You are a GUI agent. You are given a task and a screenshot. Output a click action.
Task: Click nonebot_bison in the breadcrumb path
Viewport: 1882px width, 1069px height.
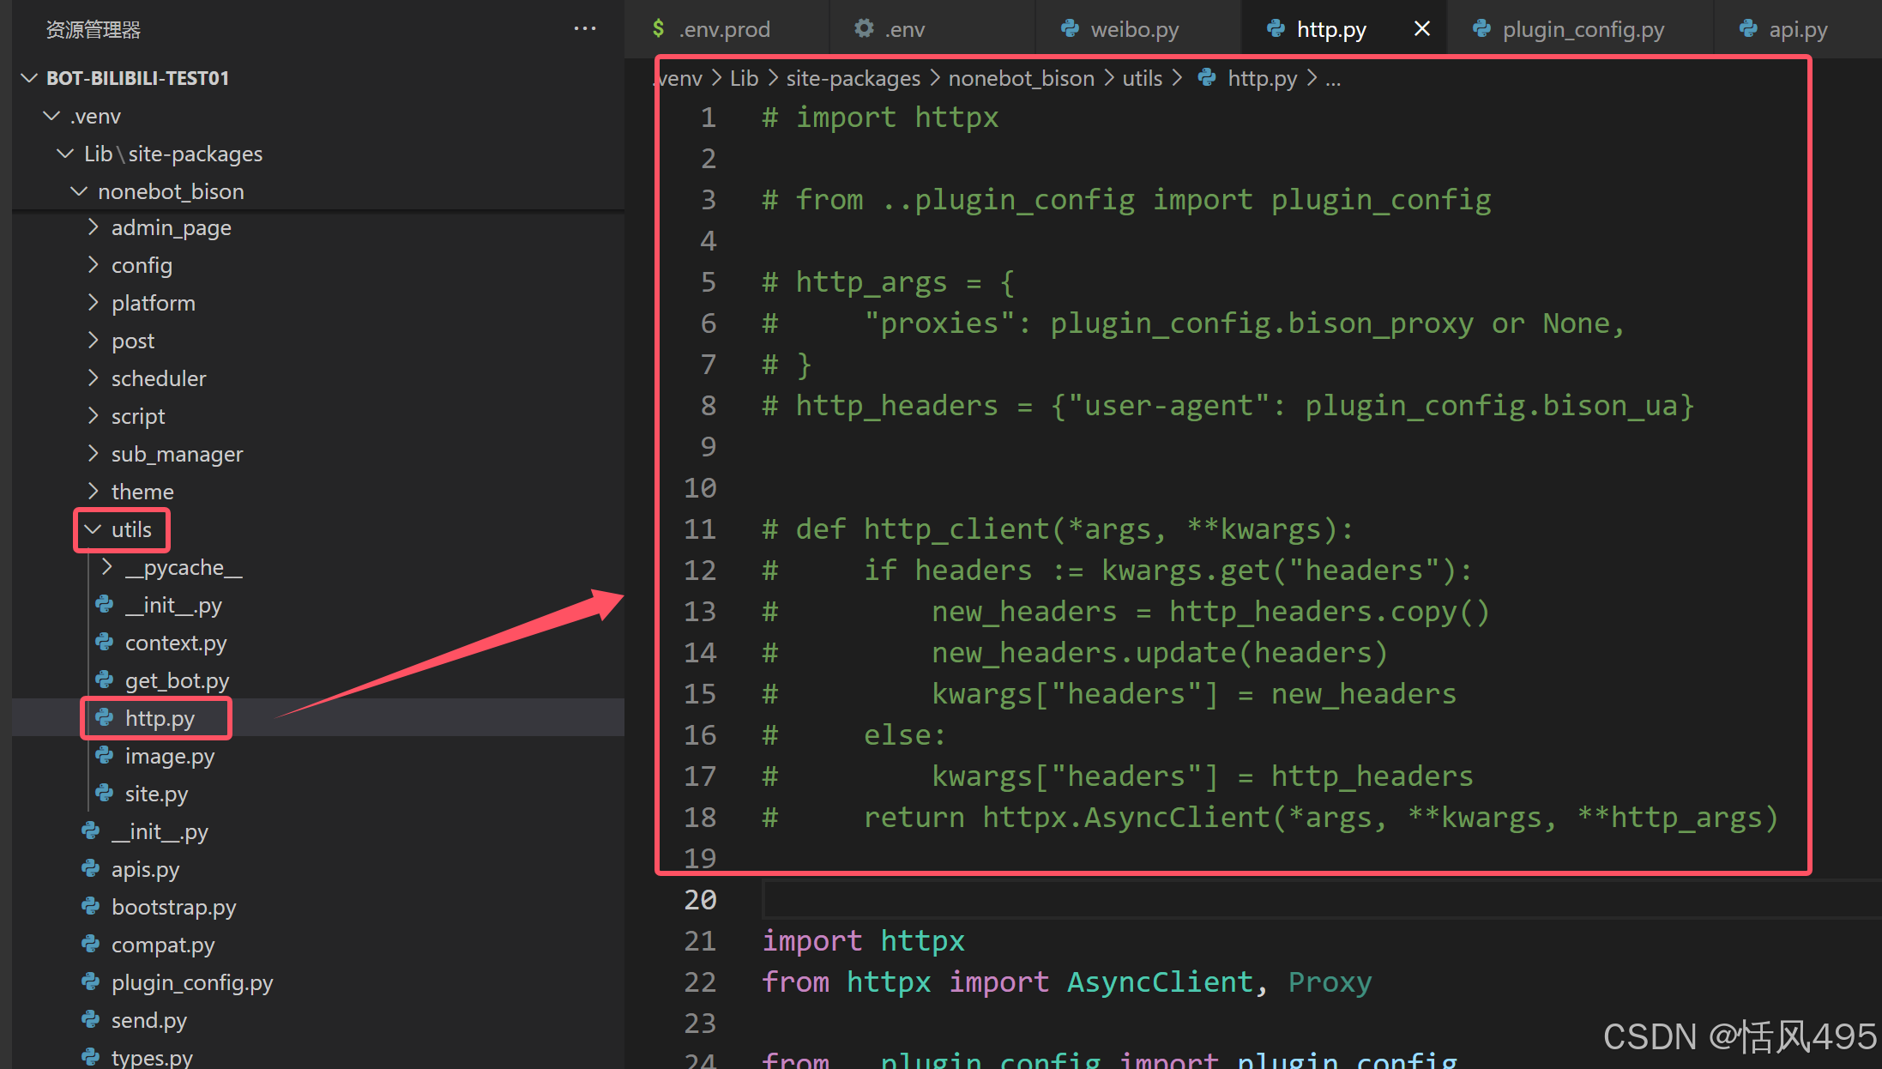tap(1021, 78)
